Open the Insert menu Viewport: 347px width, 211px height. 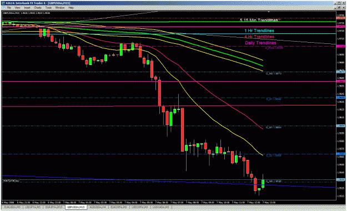pos(27,8)
